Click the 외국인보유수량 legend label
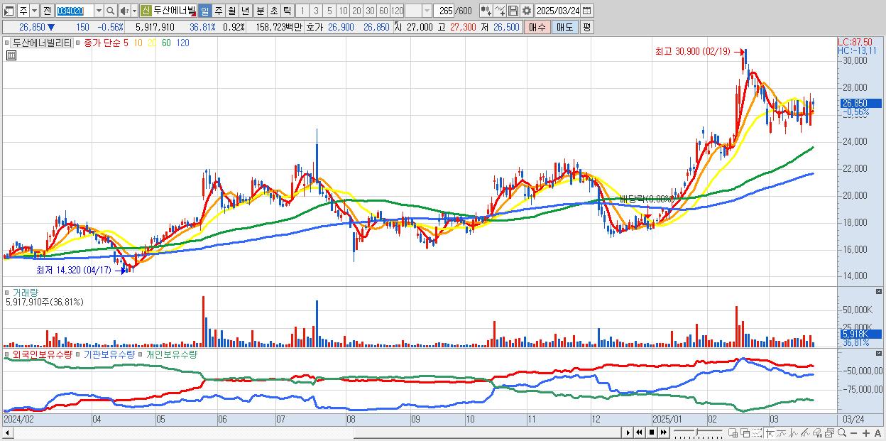The image size is (886, 441). click(x=42, y=354)
